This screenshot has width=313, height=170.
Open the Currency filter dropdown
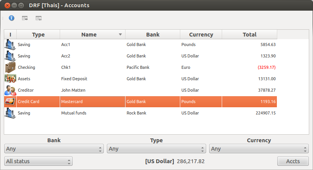pos(259,149)
